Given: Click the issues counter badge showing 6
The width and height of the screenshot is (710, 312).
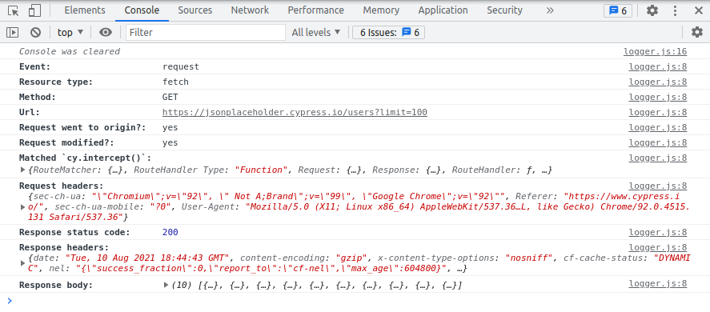Looking at the screenshot, I should tap(618, 10).
